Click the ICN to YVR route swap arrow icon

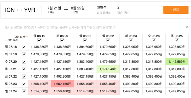[20, 10]
